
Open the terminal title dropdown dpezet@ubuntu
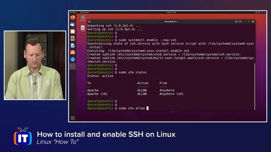pos(171,22)
